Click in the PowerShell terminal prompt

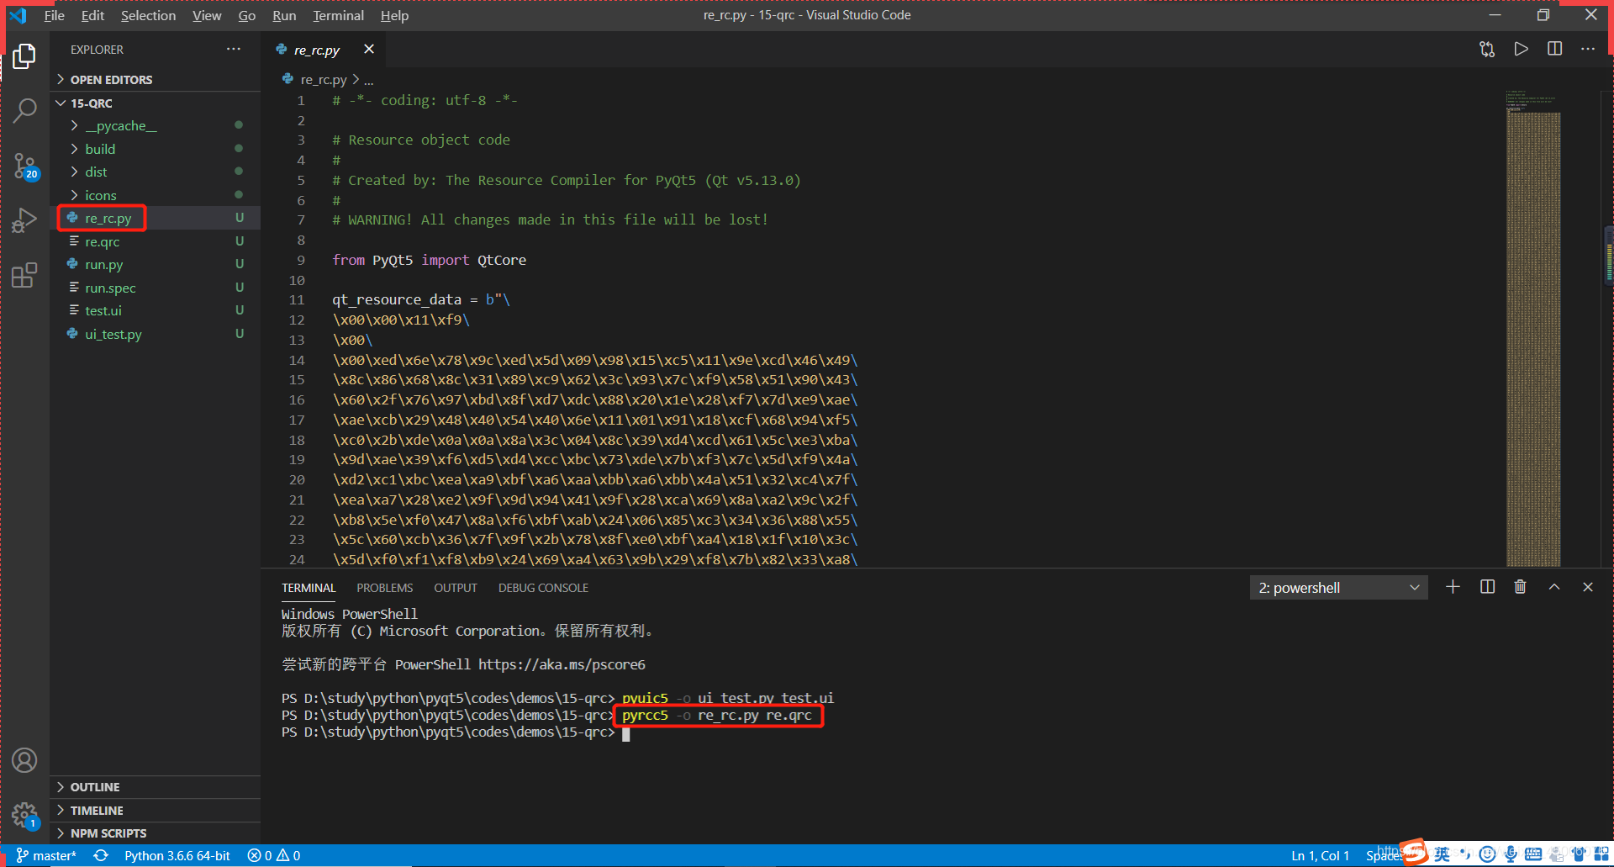[x=625, y=733]
